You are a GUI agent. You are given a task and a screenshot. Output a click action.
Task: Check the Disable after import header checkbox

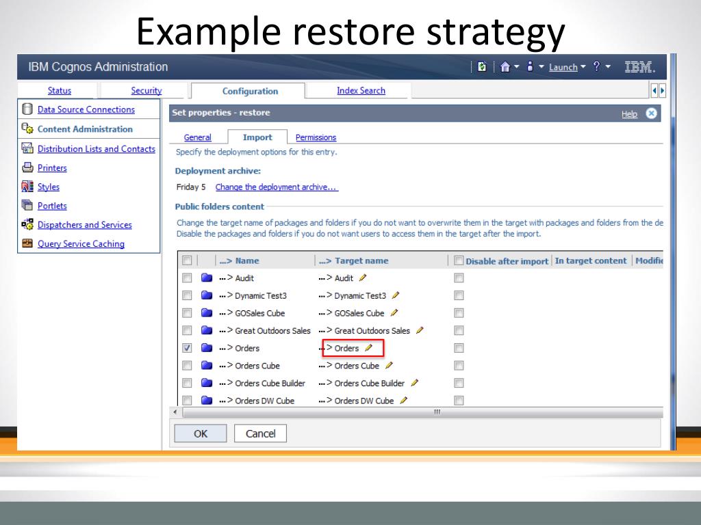(459, 260)
